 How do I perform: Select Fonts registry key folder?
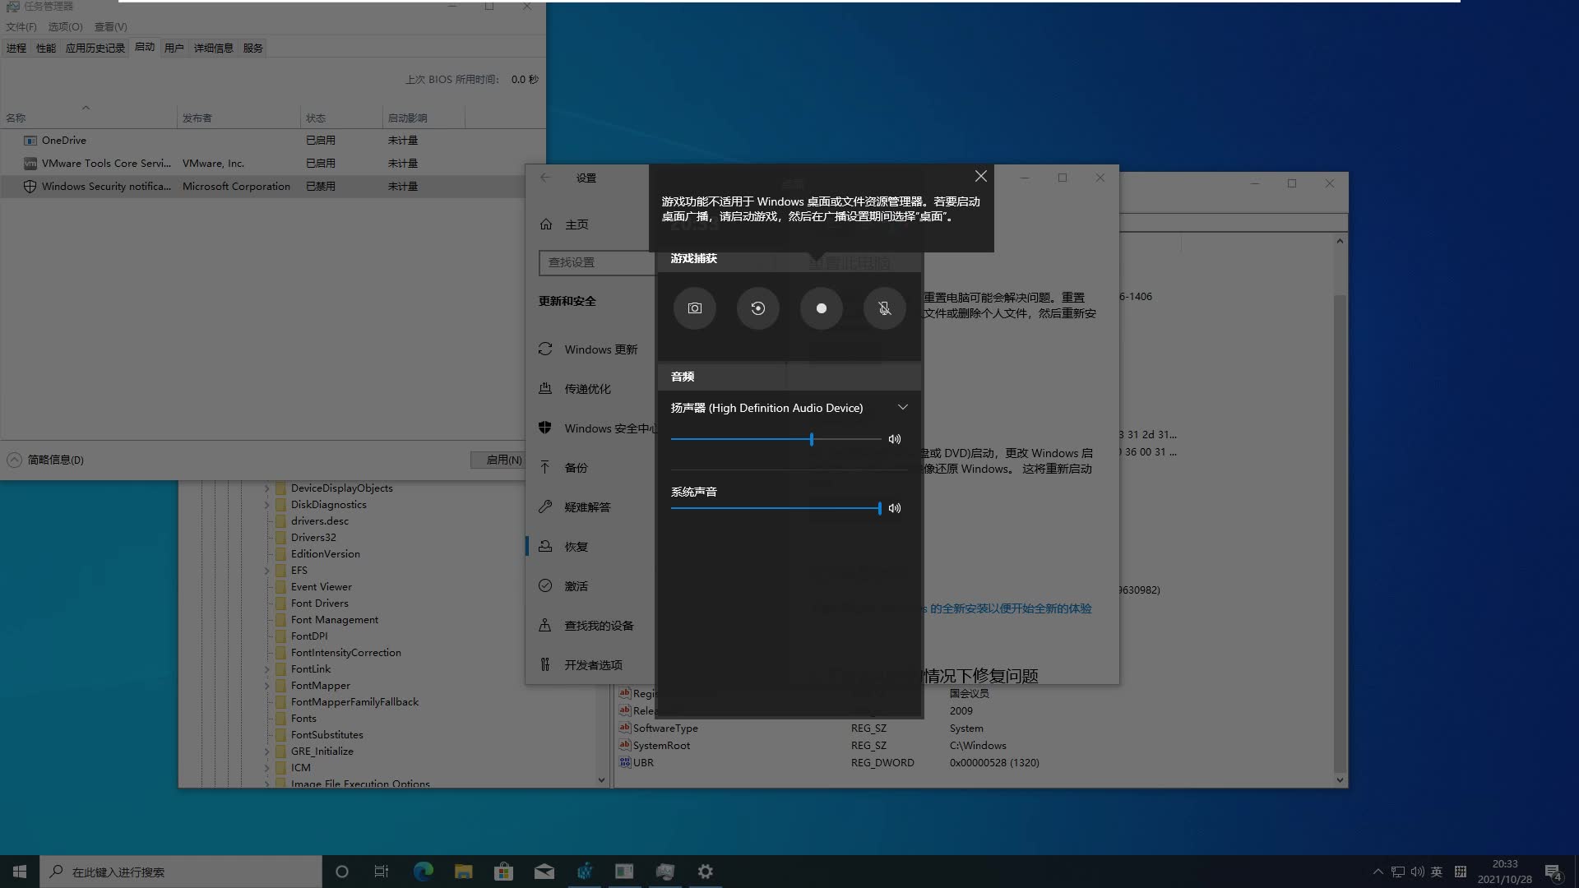click(303, 719)
